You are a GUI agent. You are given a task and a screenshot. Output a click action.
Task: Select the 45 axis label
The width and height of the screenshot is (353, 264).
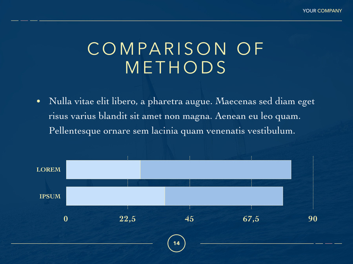tap(189, 219)
